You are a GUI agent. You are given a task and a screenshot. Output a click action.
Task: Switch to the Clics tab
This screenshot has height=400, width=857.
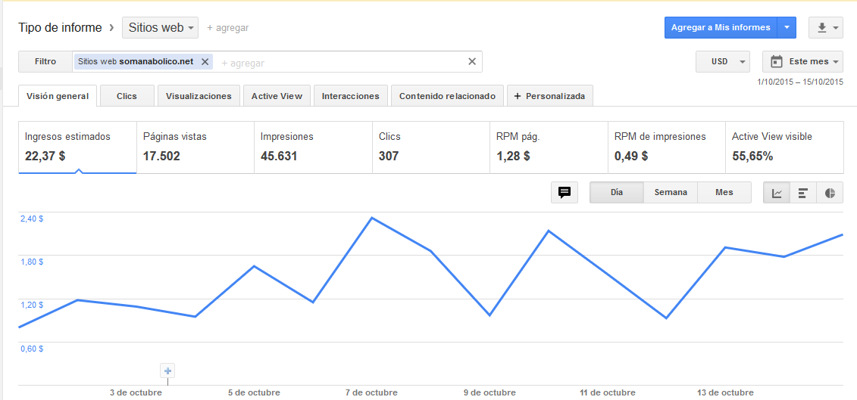pyautogui.click(x=127, y=96)
